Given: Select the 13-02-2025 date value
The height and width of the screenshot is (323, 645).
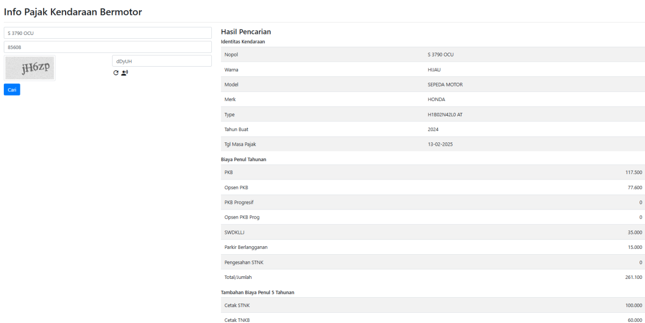Looking at the screenshot, I should click(x=440, y=144).
